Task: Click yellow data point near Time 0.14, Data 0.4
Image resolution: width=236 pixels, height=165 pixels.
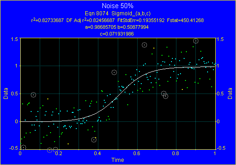Action: click(48, 99)
